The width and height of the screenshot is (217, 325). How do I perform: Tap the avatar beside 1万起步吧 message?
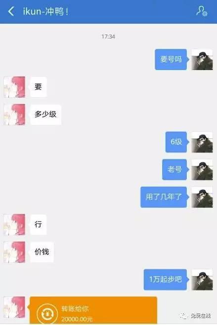(202, 280)
